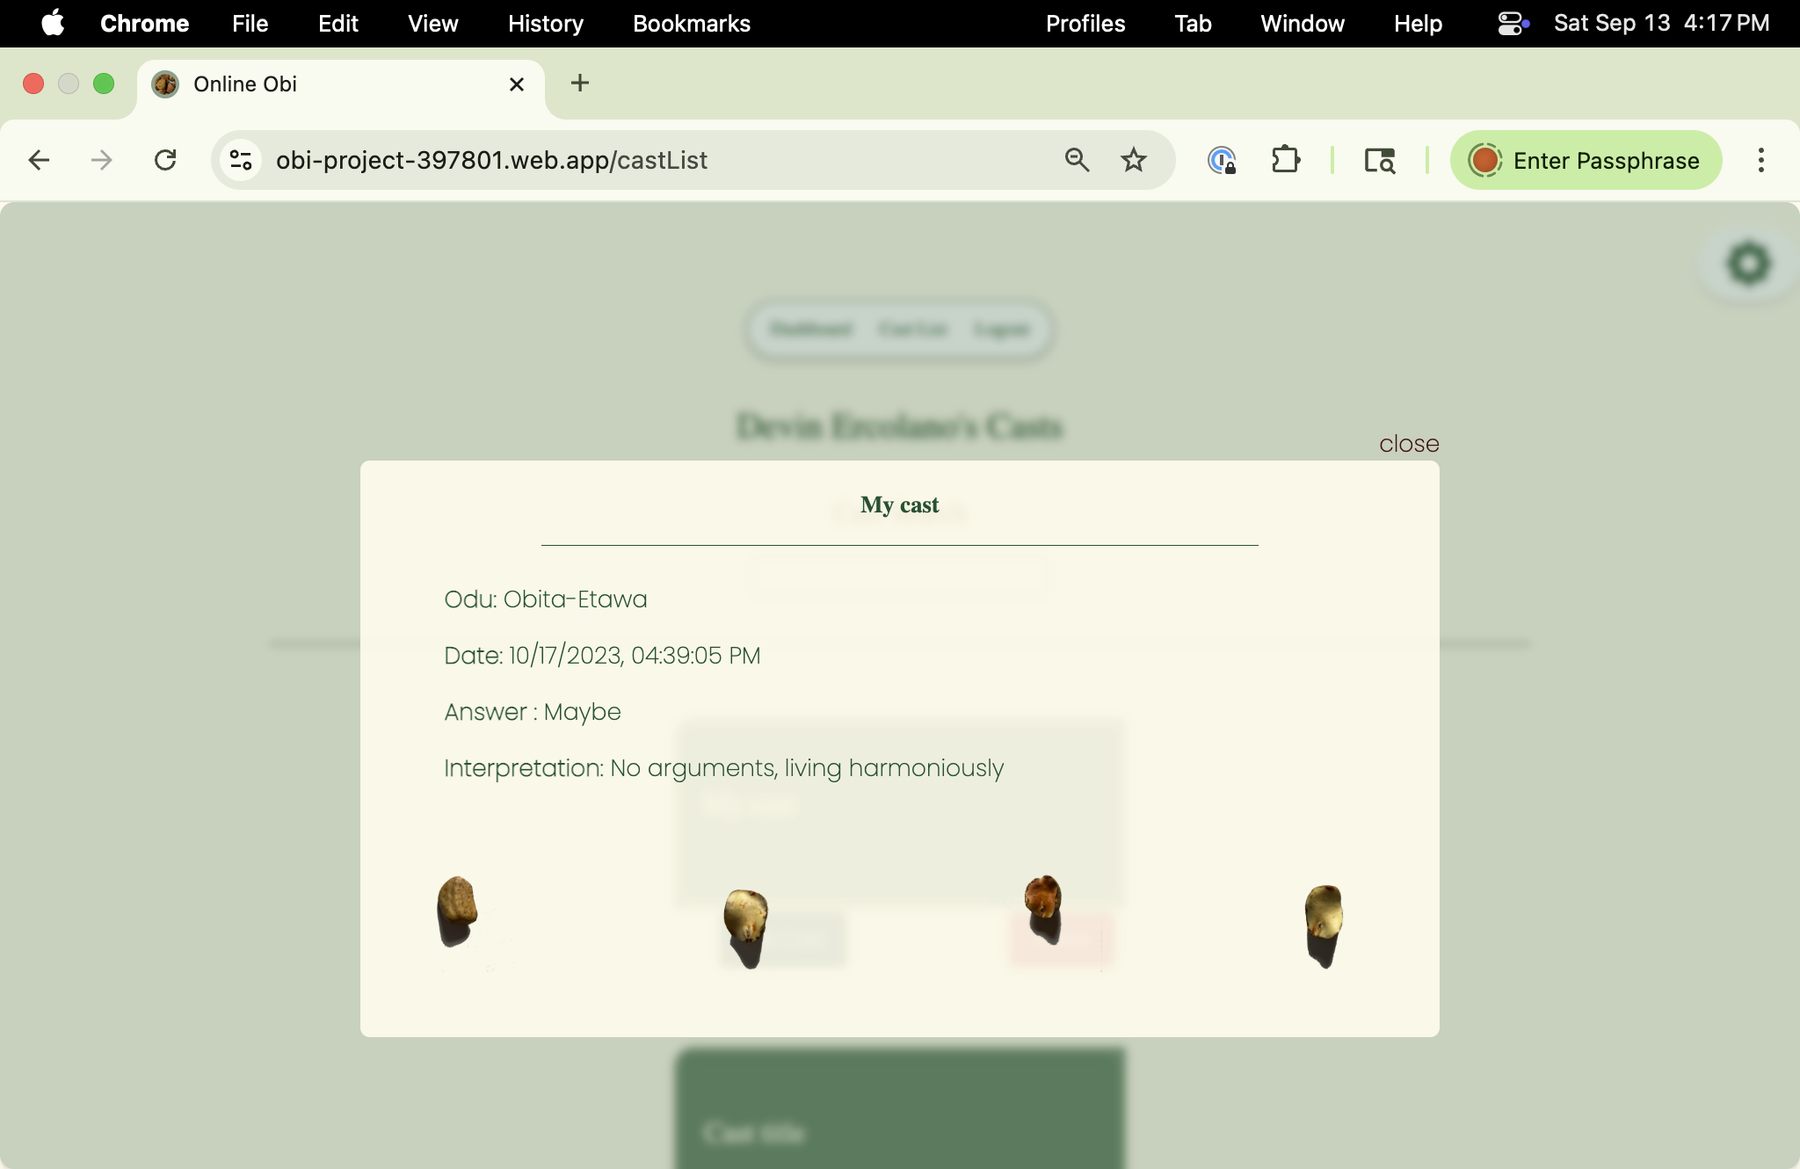Close the My cast dialog
The image size is (1800, 1169).
coord(1408,444)
